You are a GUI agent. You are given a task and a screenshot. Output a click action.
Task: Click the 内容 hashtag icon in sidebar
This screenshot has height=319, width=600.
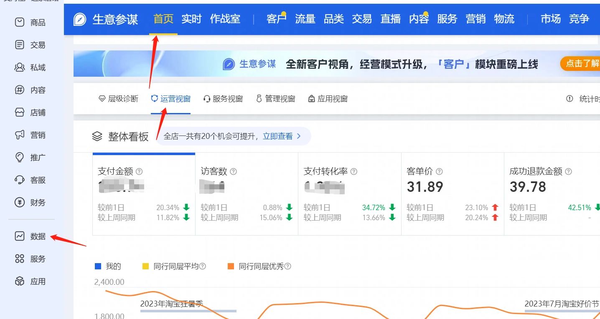[x=20, y=90]
